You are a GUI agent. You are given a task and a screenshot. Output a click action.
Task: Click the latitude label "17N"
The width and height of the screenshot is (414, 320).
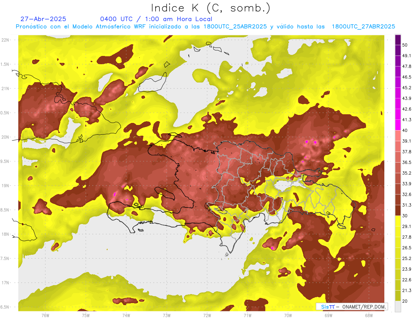(x=6, y=283)
